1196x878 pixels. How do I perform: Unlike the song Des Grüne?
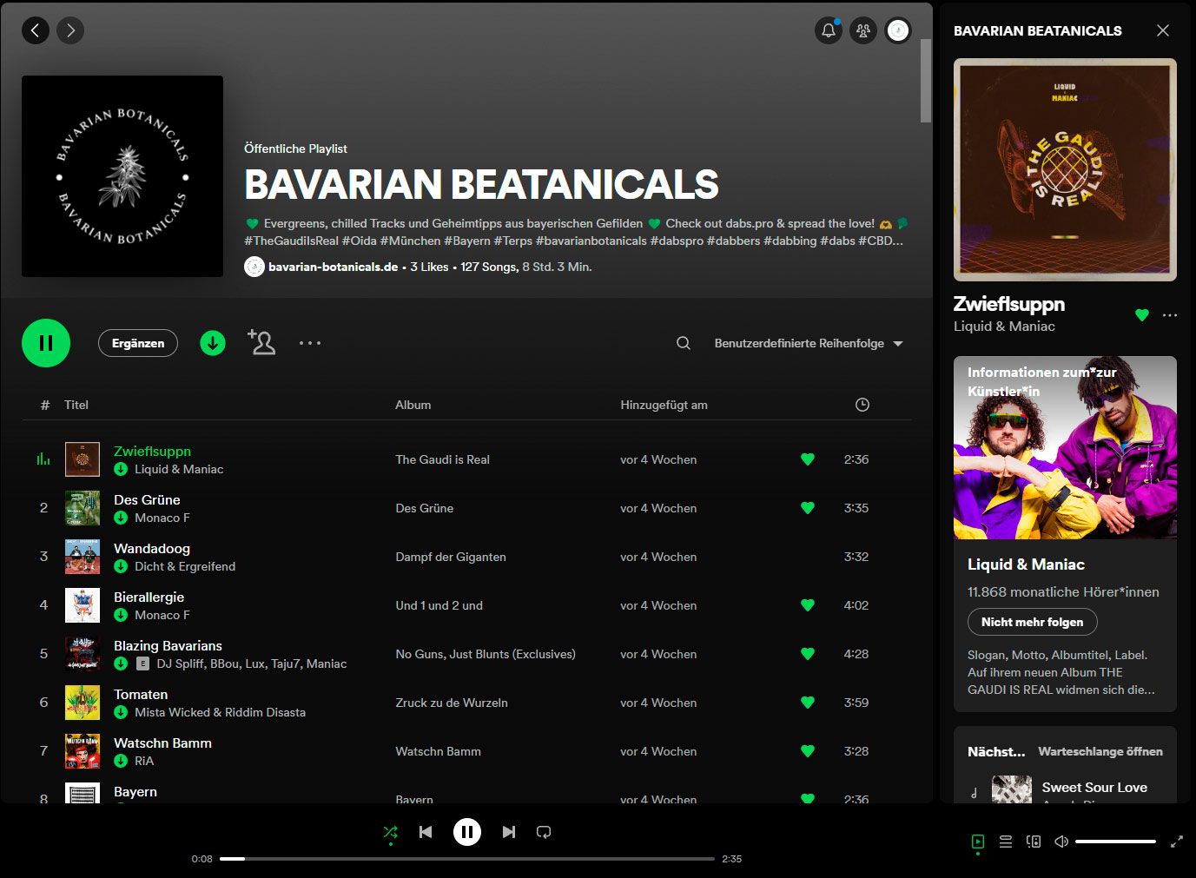(x=807, y=508)
